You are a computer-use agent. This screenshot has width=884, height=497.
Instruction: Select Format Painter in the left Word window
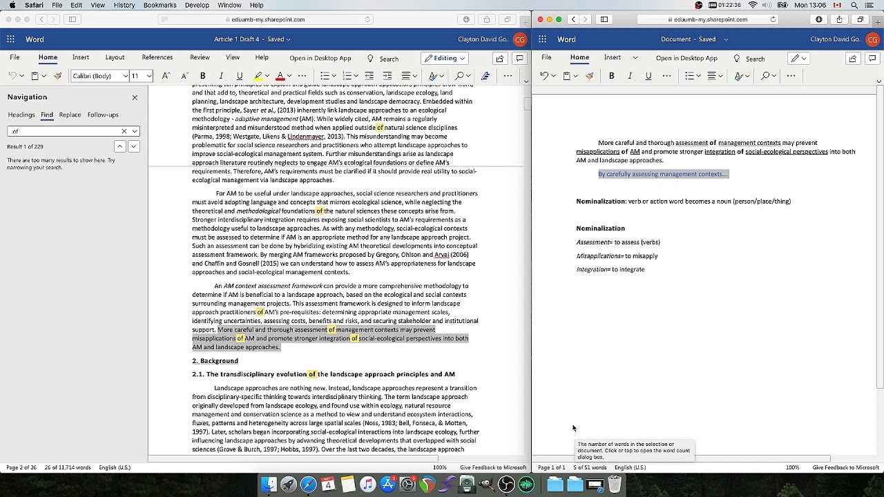pyautogui.click(x=57, y=75)
